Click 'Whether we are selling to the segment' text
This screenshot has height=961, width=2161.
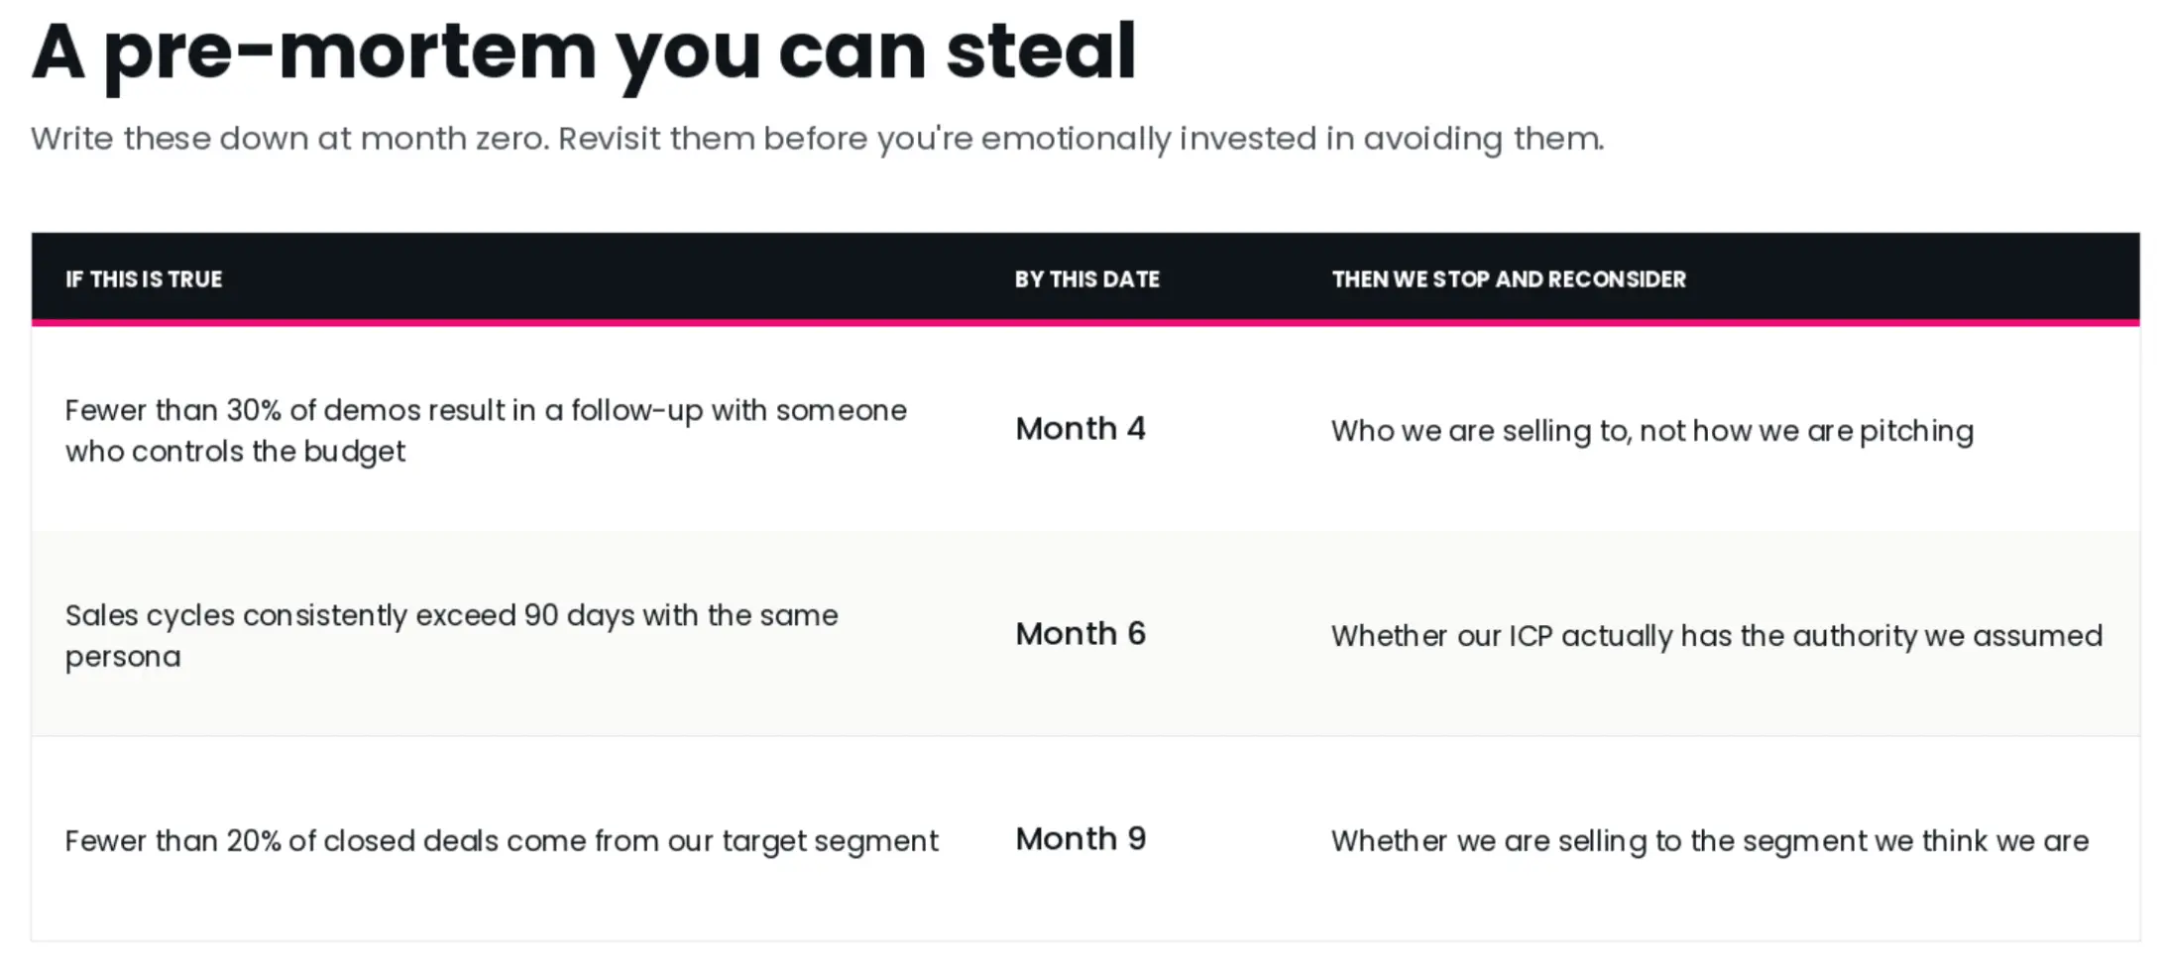[x=1709, y=841]
